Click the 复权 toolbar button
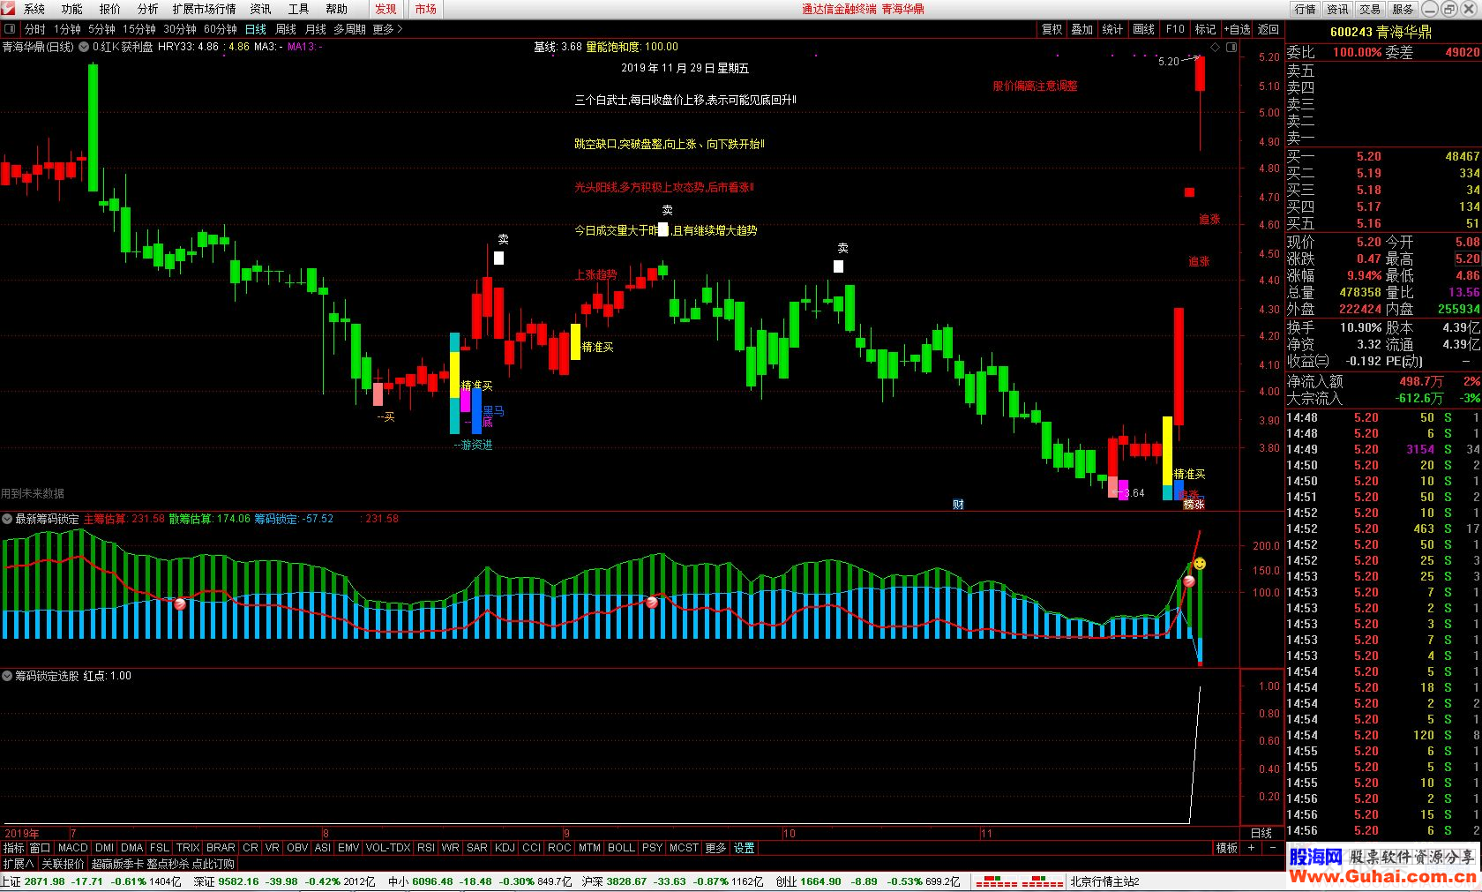 (1052, 29)
